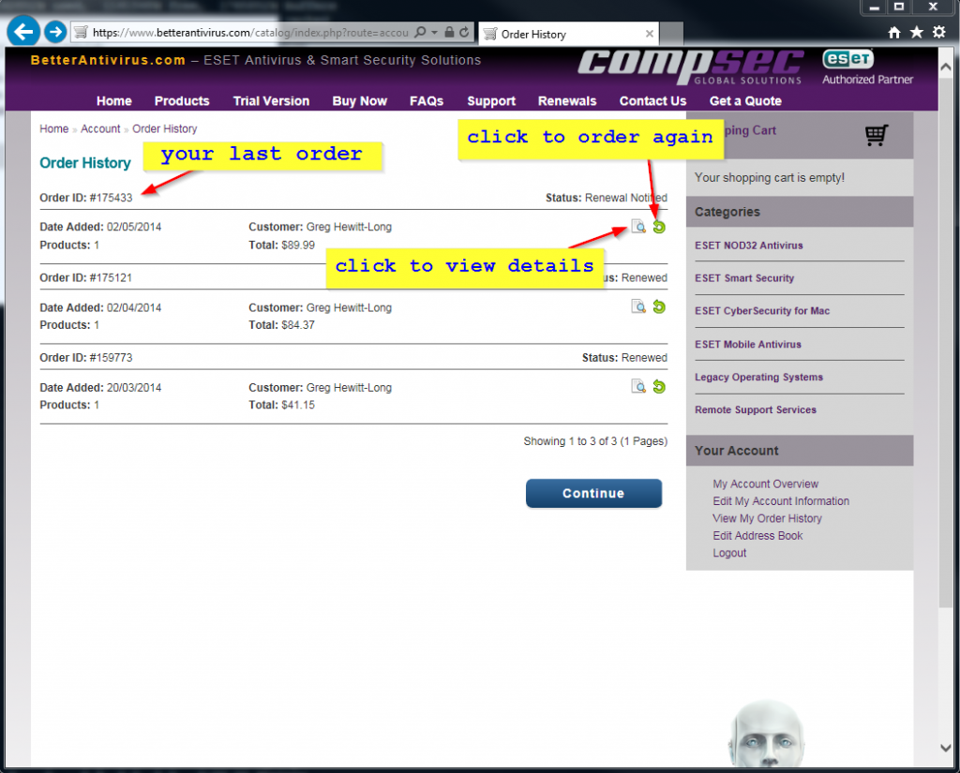View details of order #159773
The width and height of the screenshot is (960, 773).
(x=638, y=387)
